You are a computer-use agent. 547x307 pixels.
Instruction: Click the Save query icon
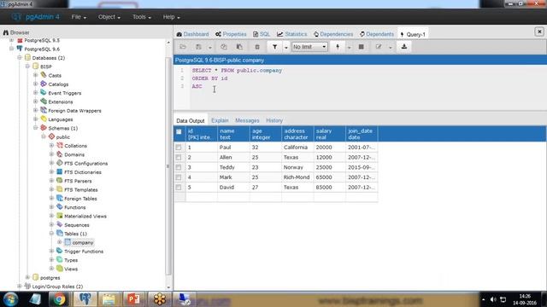tap(198, 47)
